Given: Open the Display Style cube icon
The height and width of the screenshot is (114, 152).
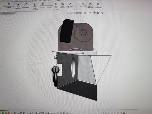Looking at the screenshot, I should tap(85, 13).
